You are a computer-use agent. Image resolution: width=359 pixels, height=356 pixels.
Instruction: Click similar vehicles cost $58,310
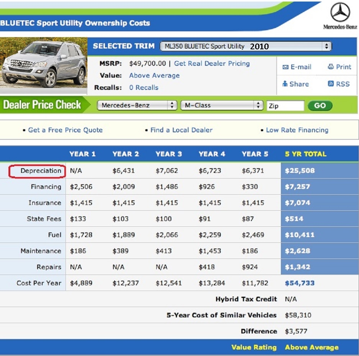[x=298, y=315]
